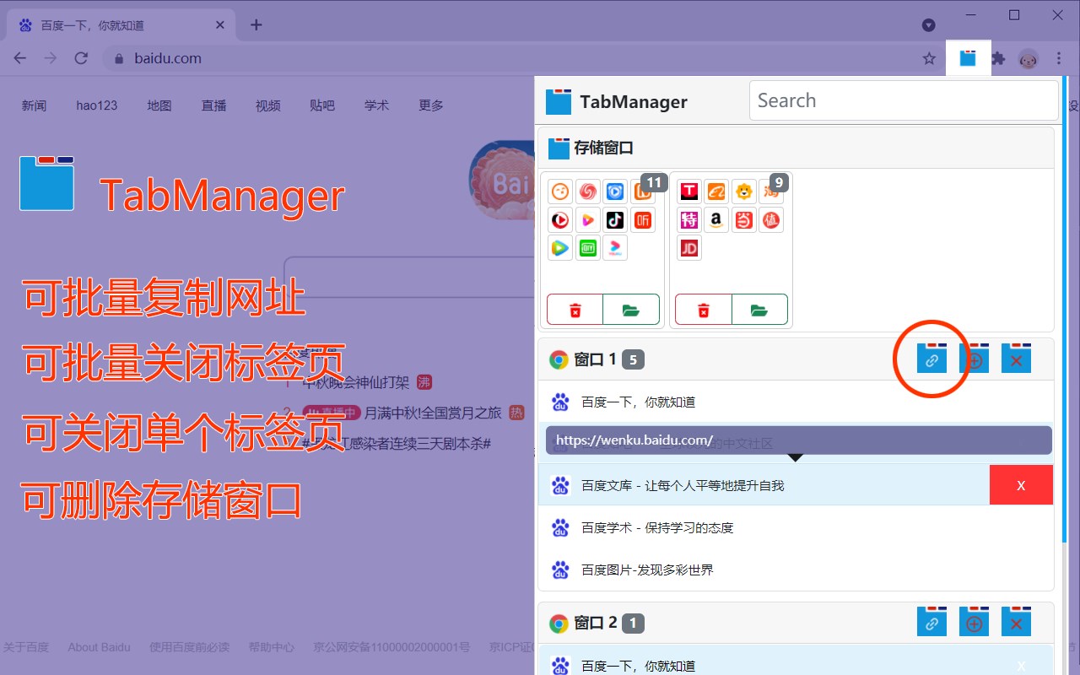Copy all URLs of window 1 via link icon
Viewport: 1080px width, 675px height.
(x=931, y=359)
